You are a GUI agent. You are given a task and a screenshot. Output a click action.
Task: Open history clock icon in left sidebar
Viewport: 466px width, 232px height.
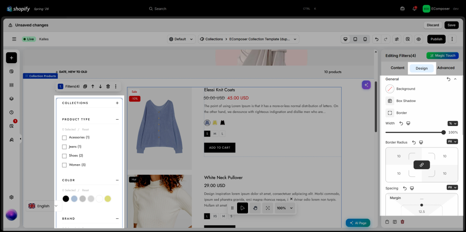click(x=11, y=112)
